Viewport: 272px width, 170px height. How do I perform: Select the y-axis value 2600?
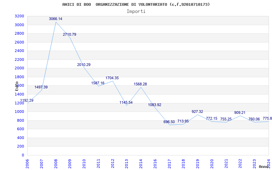pyautogui.click(x=19, y=42)
